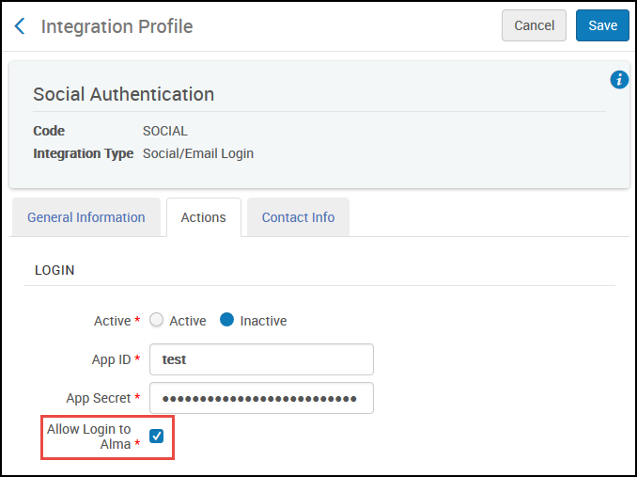Select the Actions tab
Viewport: 637px width, 477px height.
[x=204, y=217]
